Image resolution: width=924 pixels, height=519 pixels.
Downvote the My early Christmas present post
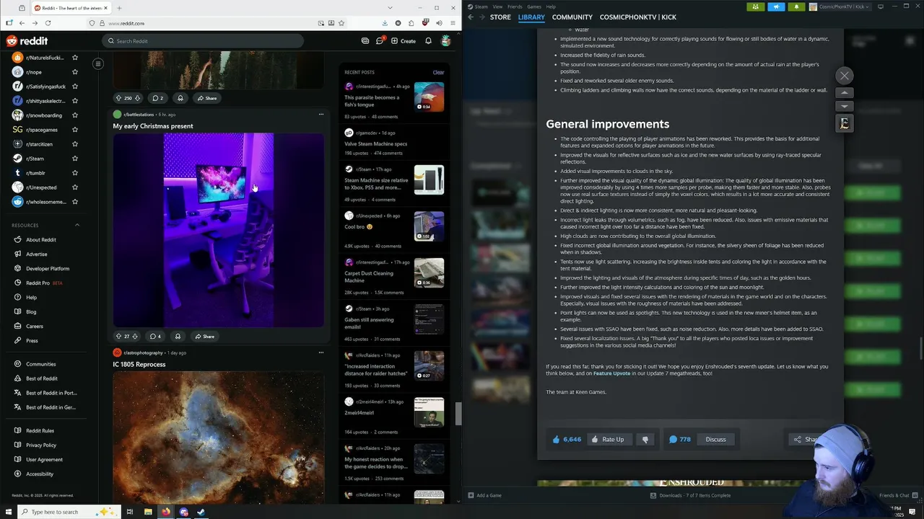(136, 336)
